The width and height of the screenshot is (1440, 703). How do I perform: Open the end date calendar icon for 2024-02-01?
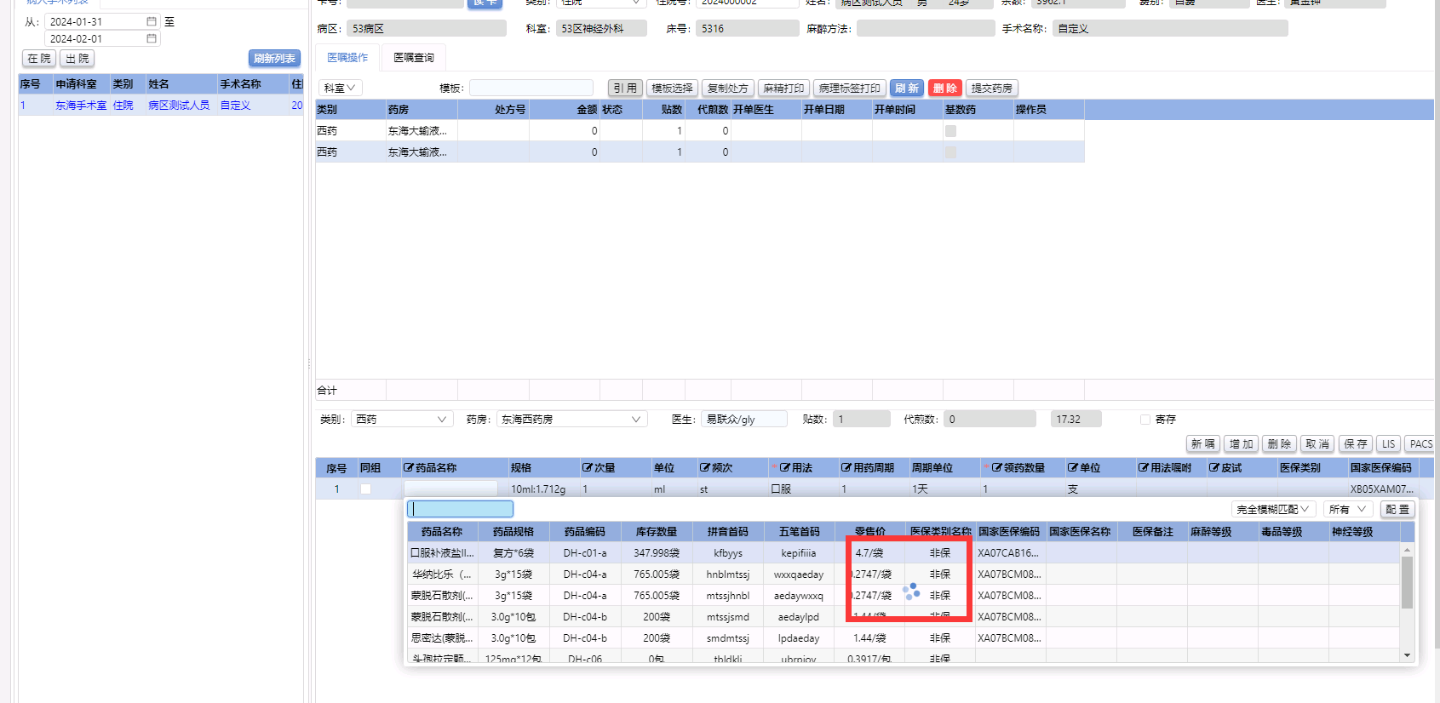pos(152,38)
